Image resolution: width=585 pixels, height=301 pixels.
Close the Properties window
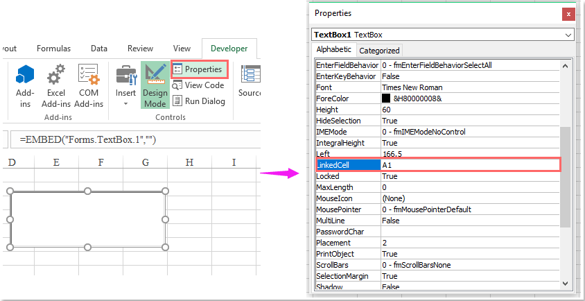tap(568, 13)
